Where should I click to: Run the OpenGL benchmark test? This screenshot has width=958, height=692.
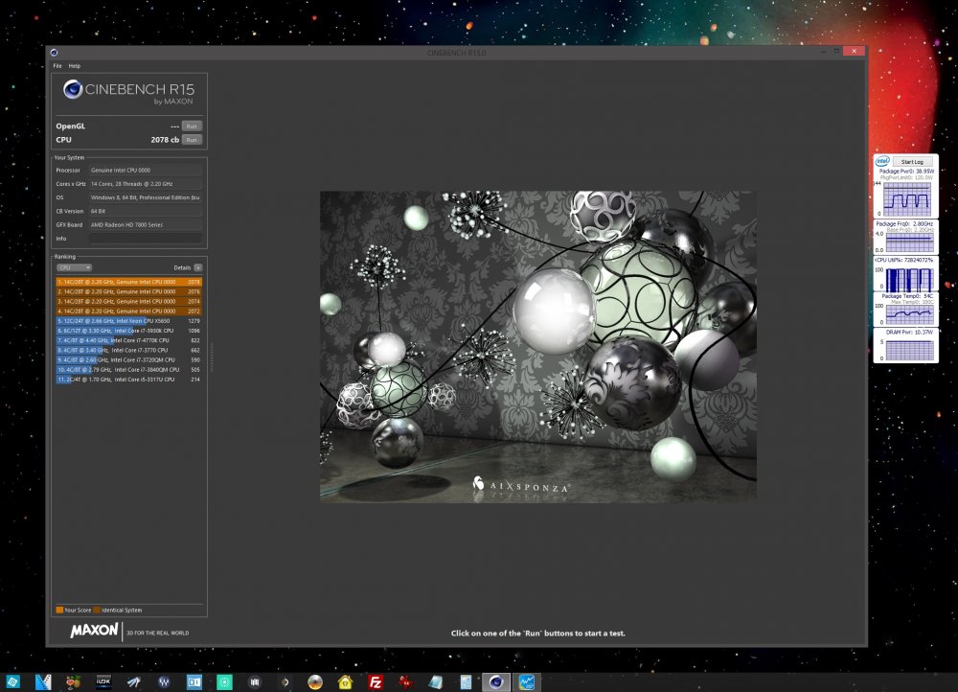point(192,126)
